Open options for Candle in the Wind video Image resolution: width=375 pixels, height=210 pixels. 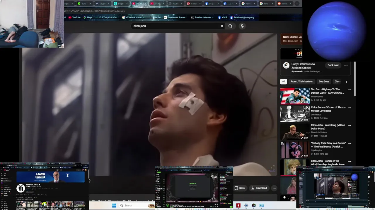(x=349, y=161)
